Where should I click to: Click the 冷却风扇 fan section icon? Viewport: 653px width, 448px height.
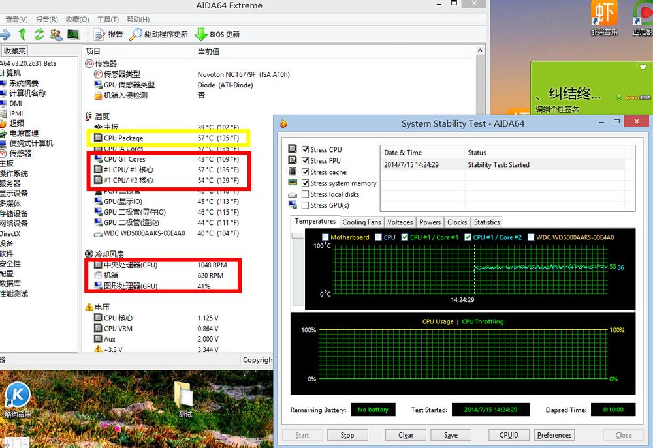89,254
